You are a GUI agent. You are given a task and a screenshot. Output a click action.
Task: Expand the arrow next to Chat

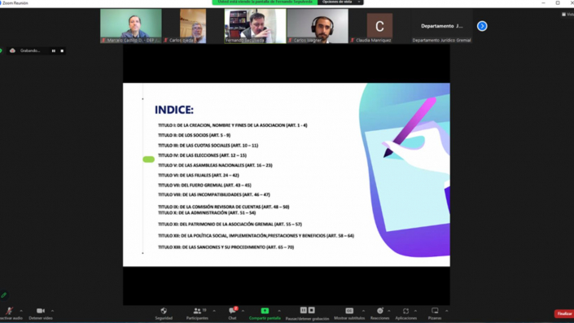[243, 311]
